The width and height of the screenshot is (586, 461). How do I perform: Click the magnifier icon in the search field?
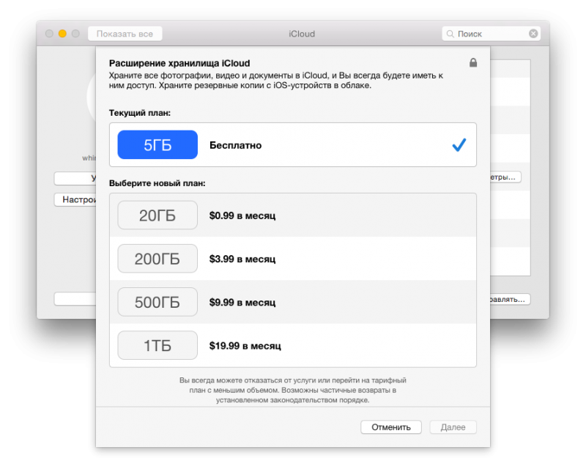pyautogui.click(x=450, y=34)
